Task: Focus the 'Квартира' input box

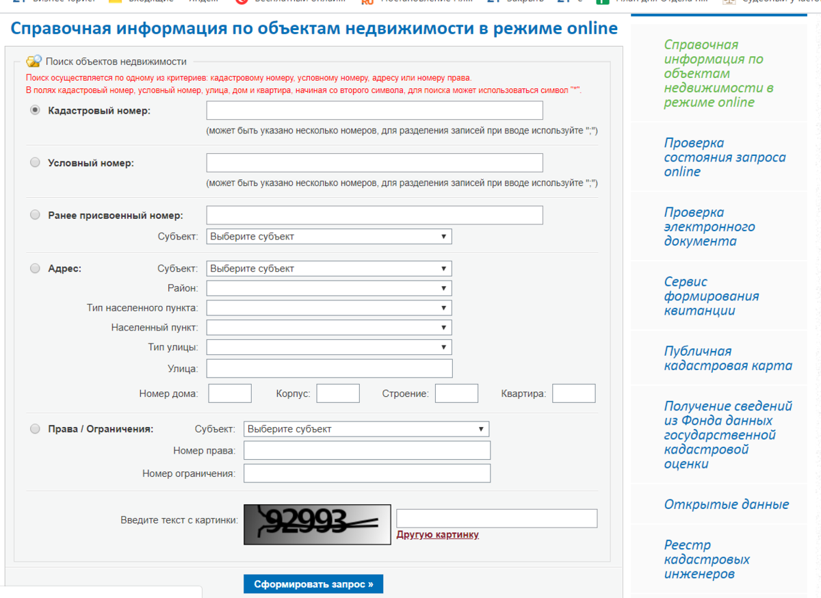Action: pos(574,393)
